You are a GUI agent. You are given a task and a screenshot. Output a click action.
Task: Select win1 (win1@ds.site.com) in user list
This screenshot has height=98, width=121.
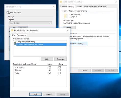click(x=40, y=42)
